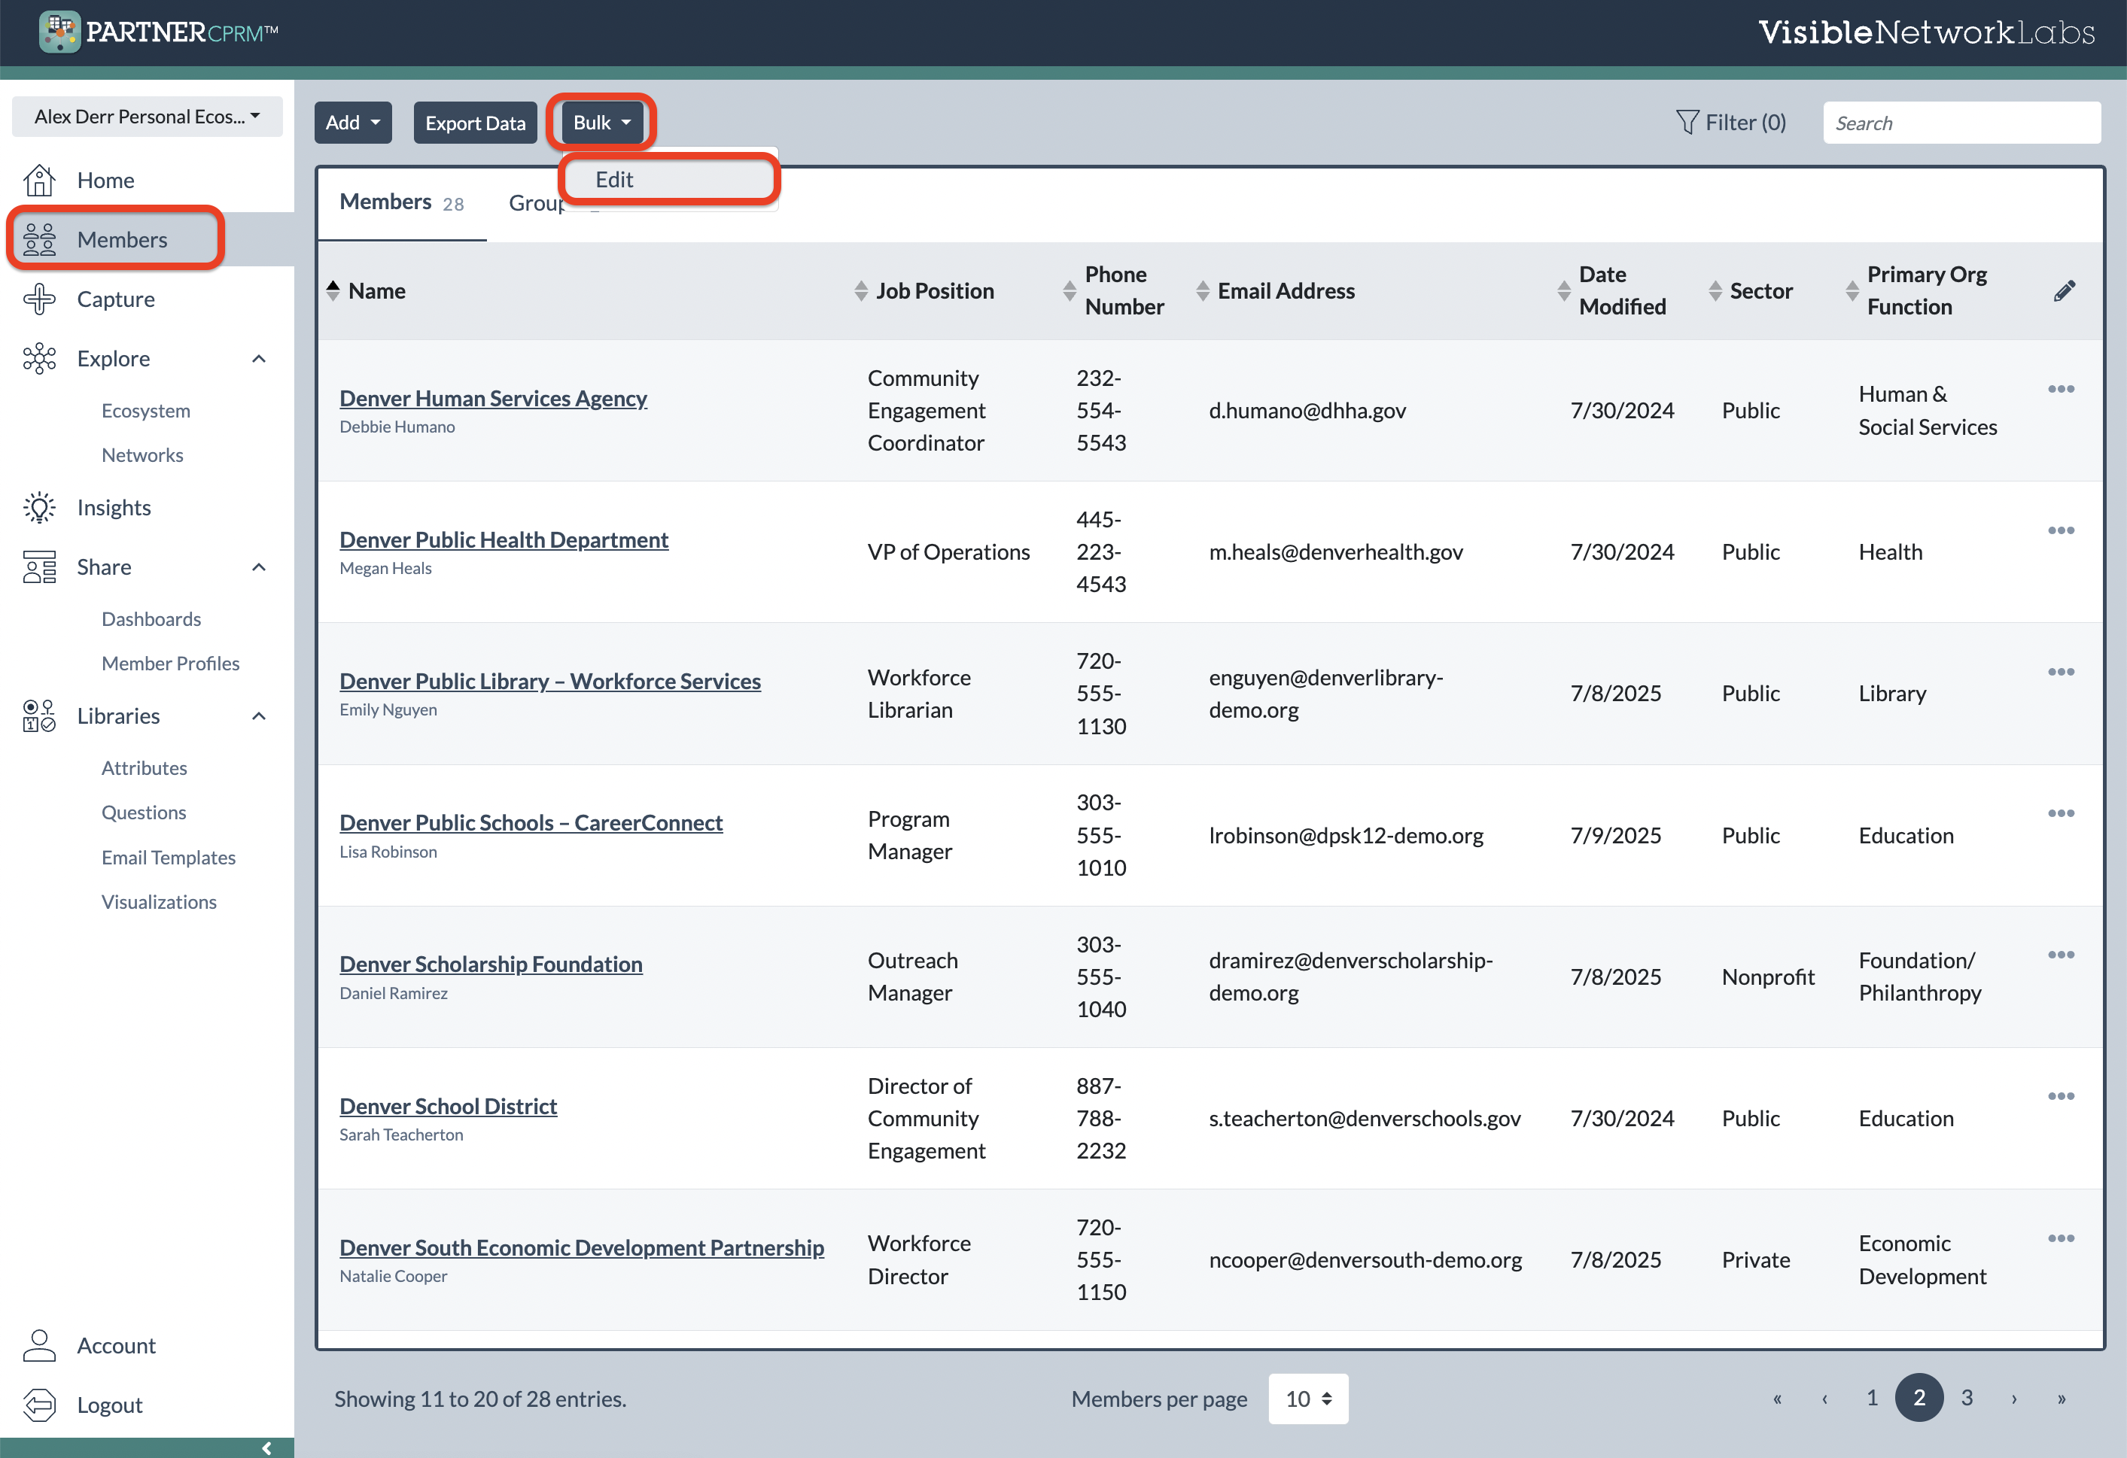2127x1458 pixels.
Task: Open the three-dot menu for Denver Scholarship Foundation
Action: [x=2061, y=955]
